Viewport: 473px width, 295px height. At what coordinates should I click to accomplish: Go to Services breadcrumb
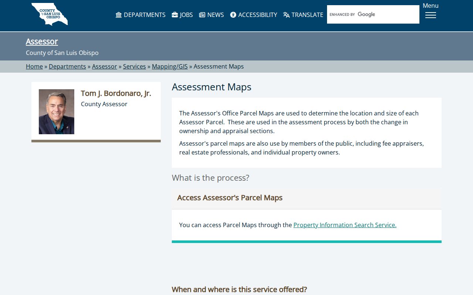[135, 66]
